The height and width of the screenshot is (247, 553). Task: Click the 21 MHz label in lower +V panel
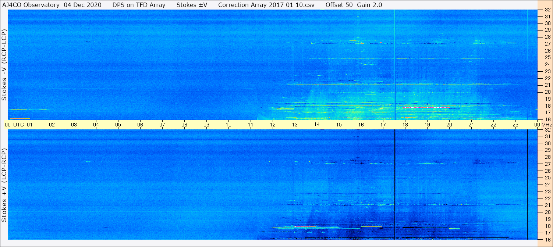pos(547,205)
